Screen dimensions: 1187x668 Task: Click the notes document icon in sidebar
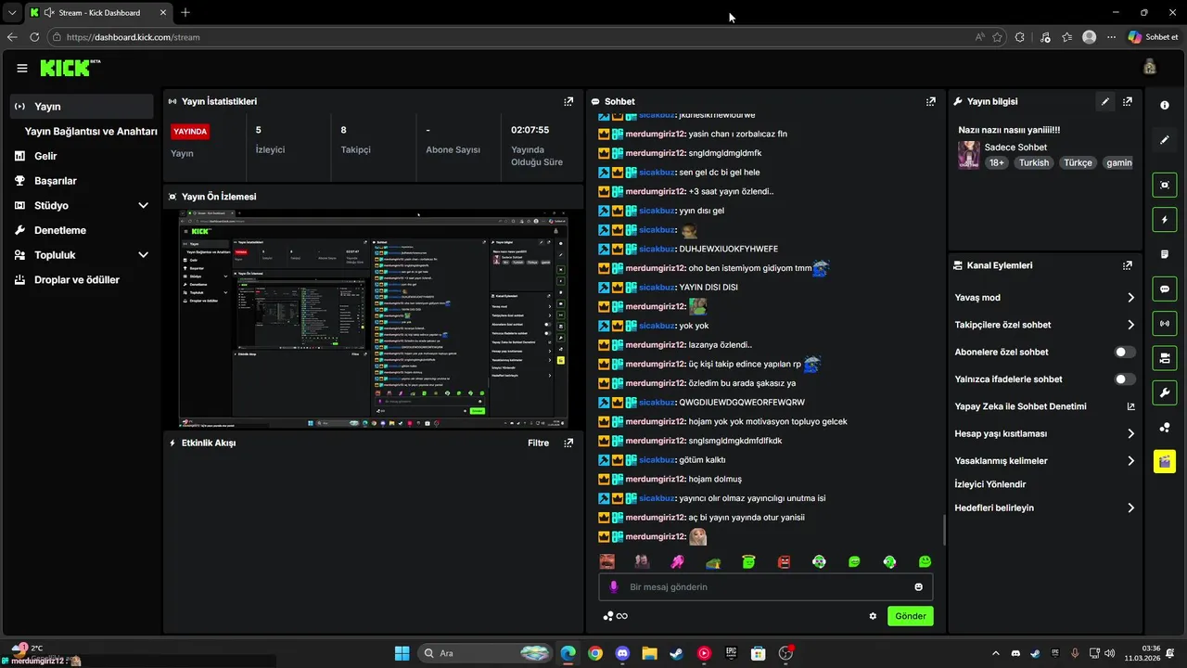pos(1165,254)
